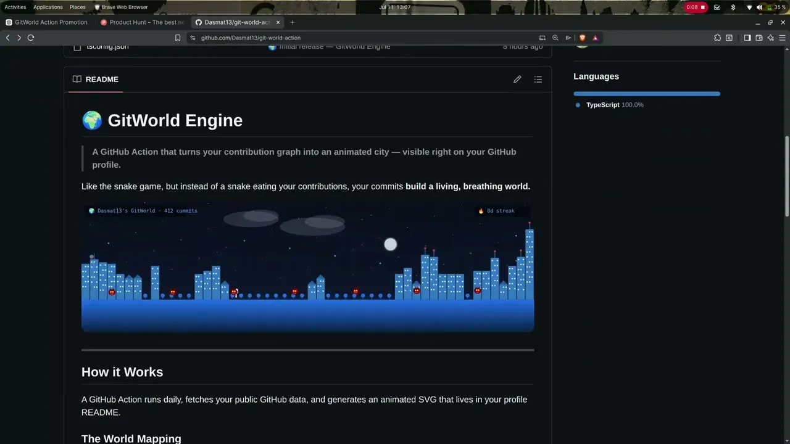Go forward with the browser forward arrow
The image size is (790, 444).
19,38
